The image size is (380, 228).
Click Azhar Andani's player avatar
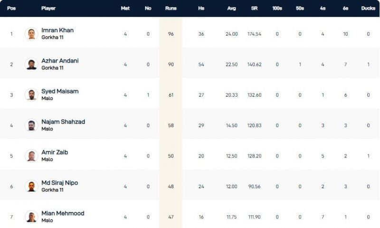31,64
